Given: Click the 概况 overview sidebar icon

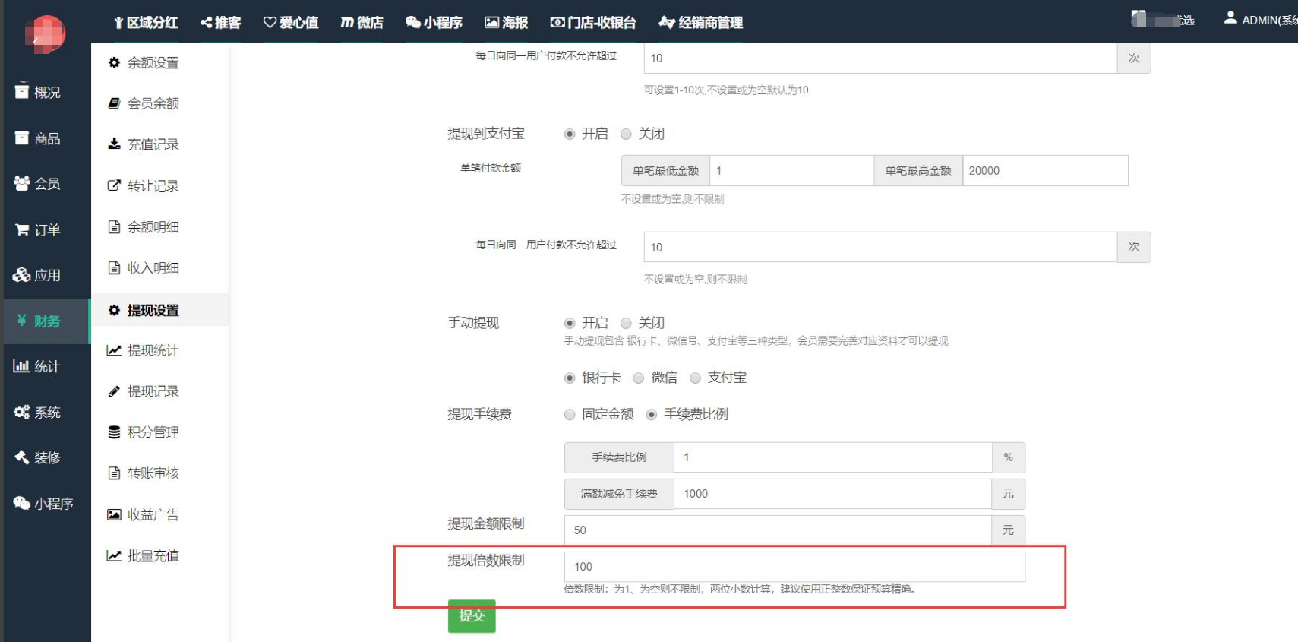Looking at the screenshot, I should point(21,92).
